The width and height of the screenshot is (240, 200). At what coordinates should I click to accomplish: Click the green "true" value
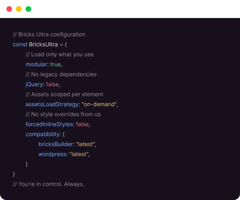(x=56, y=64)
